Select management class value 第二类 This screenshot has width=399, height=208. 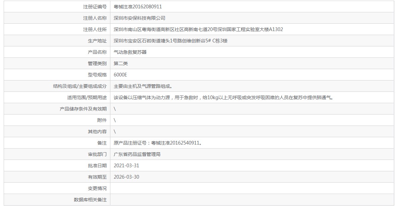[x=121, y=63]
